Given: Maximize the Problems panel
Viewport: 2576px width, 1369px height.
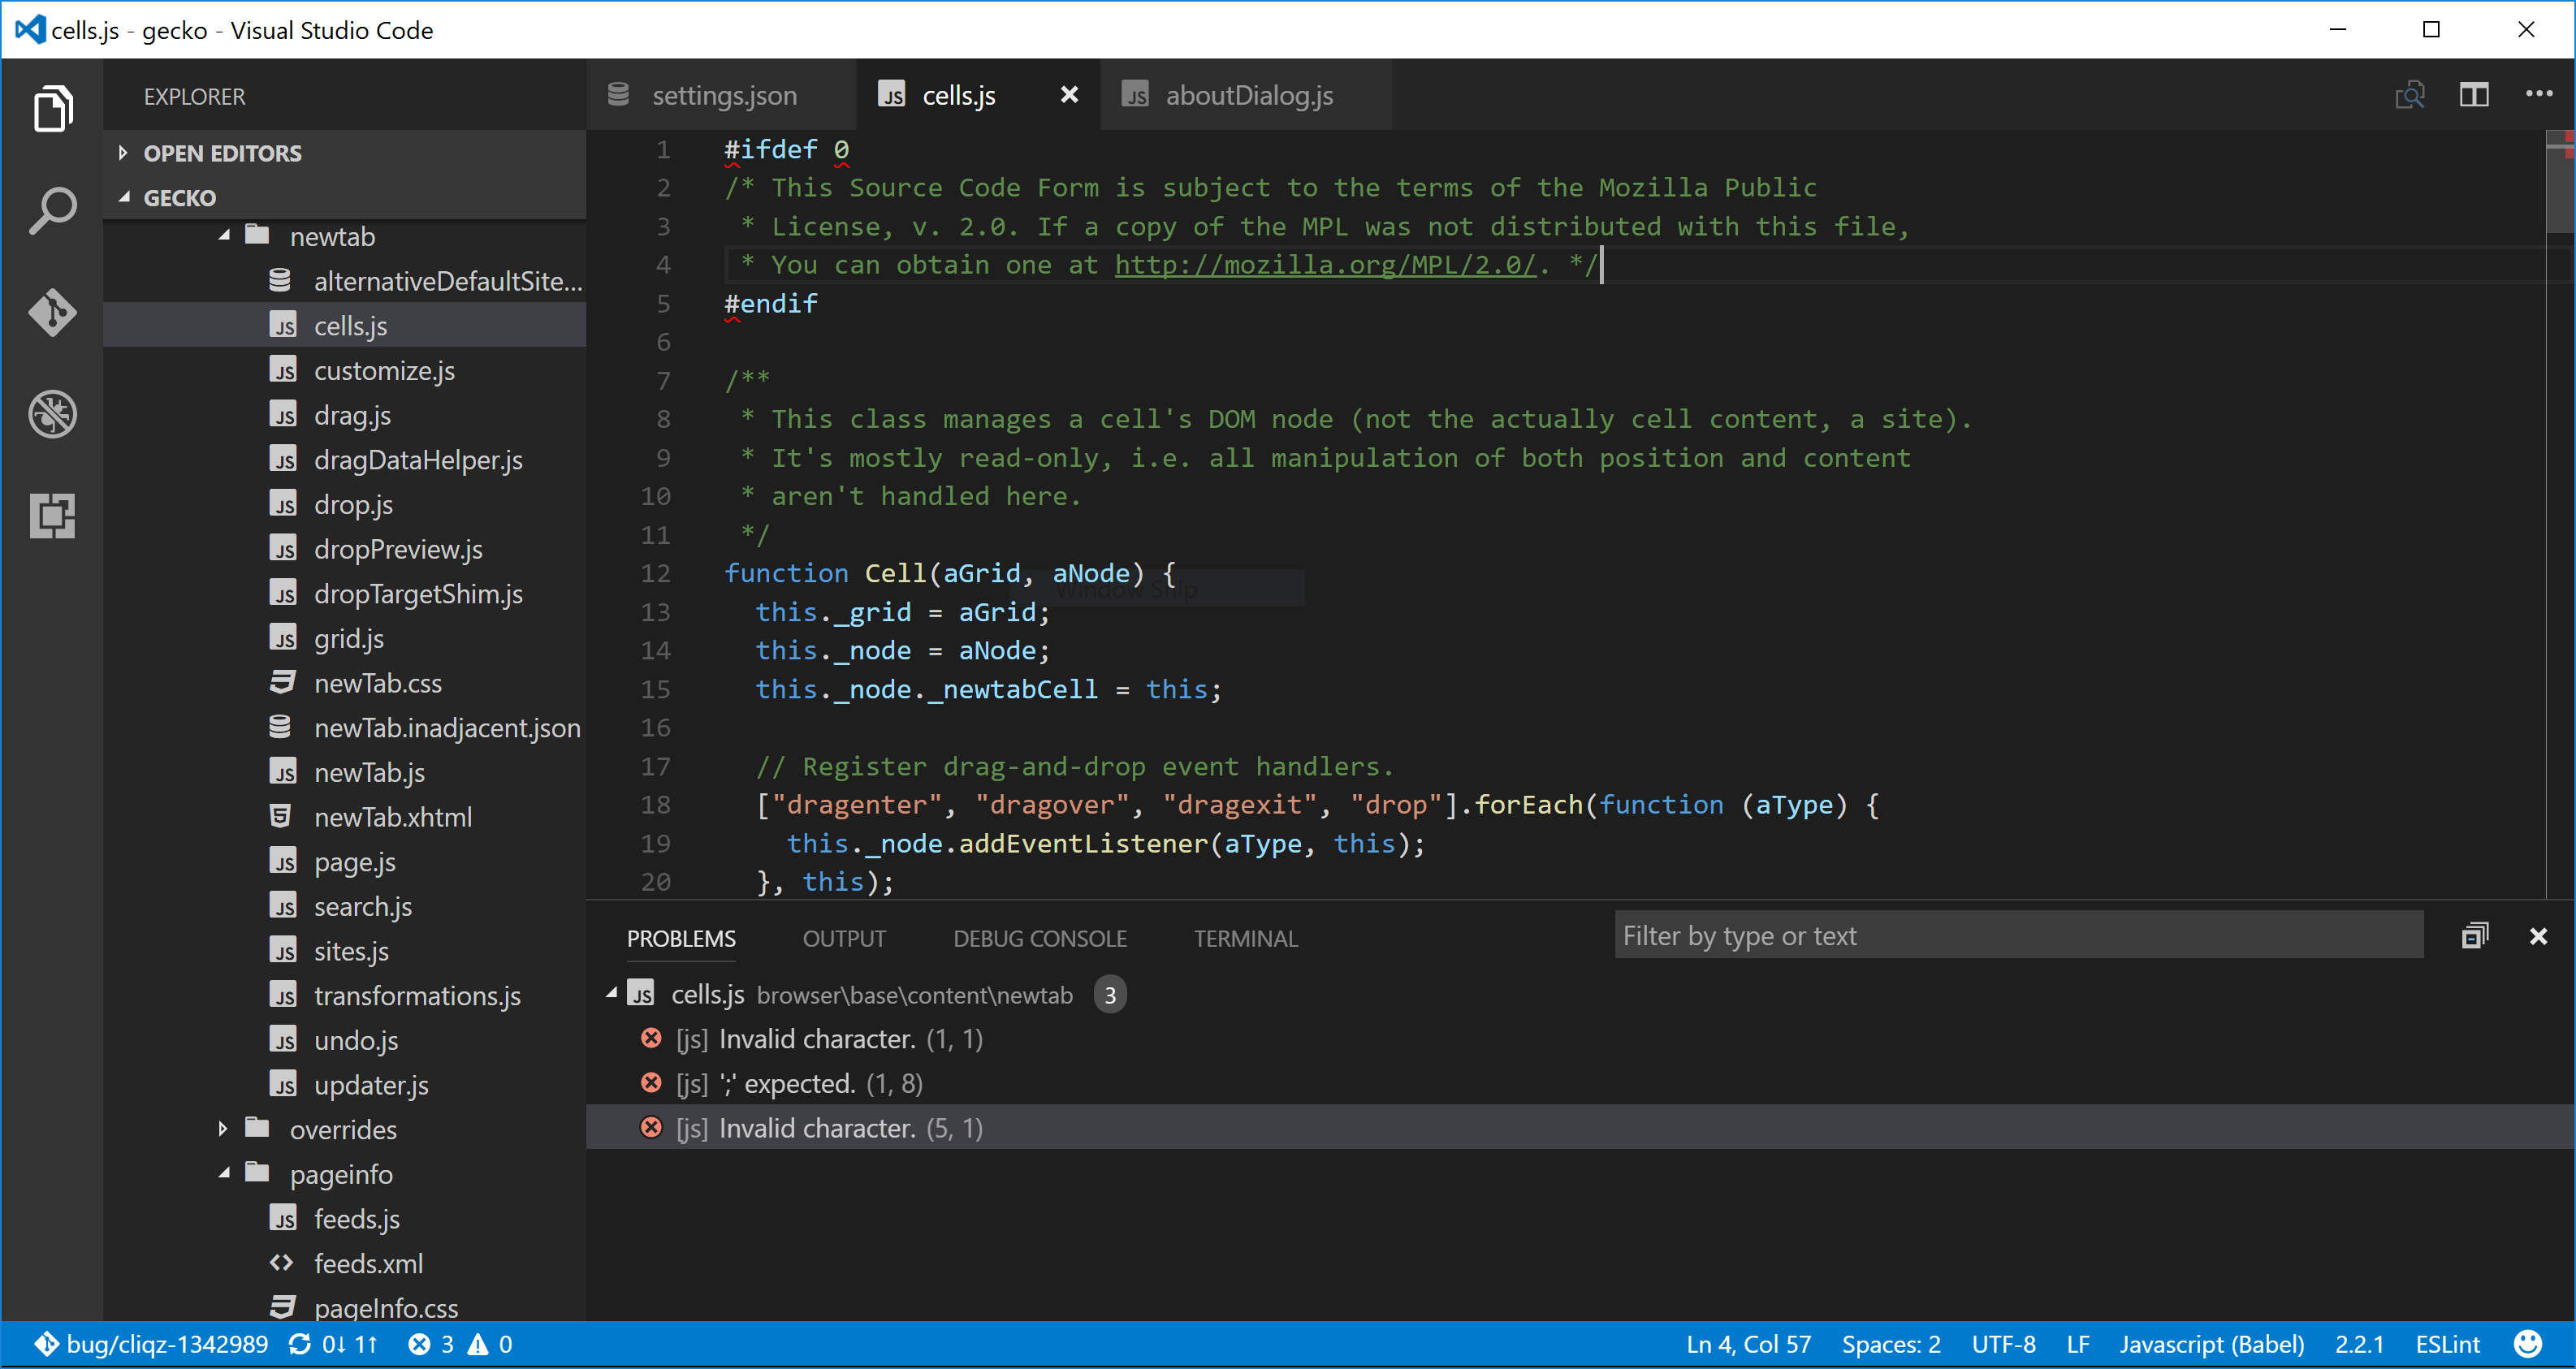Looking at the screenshot, I should point(2475,935).
